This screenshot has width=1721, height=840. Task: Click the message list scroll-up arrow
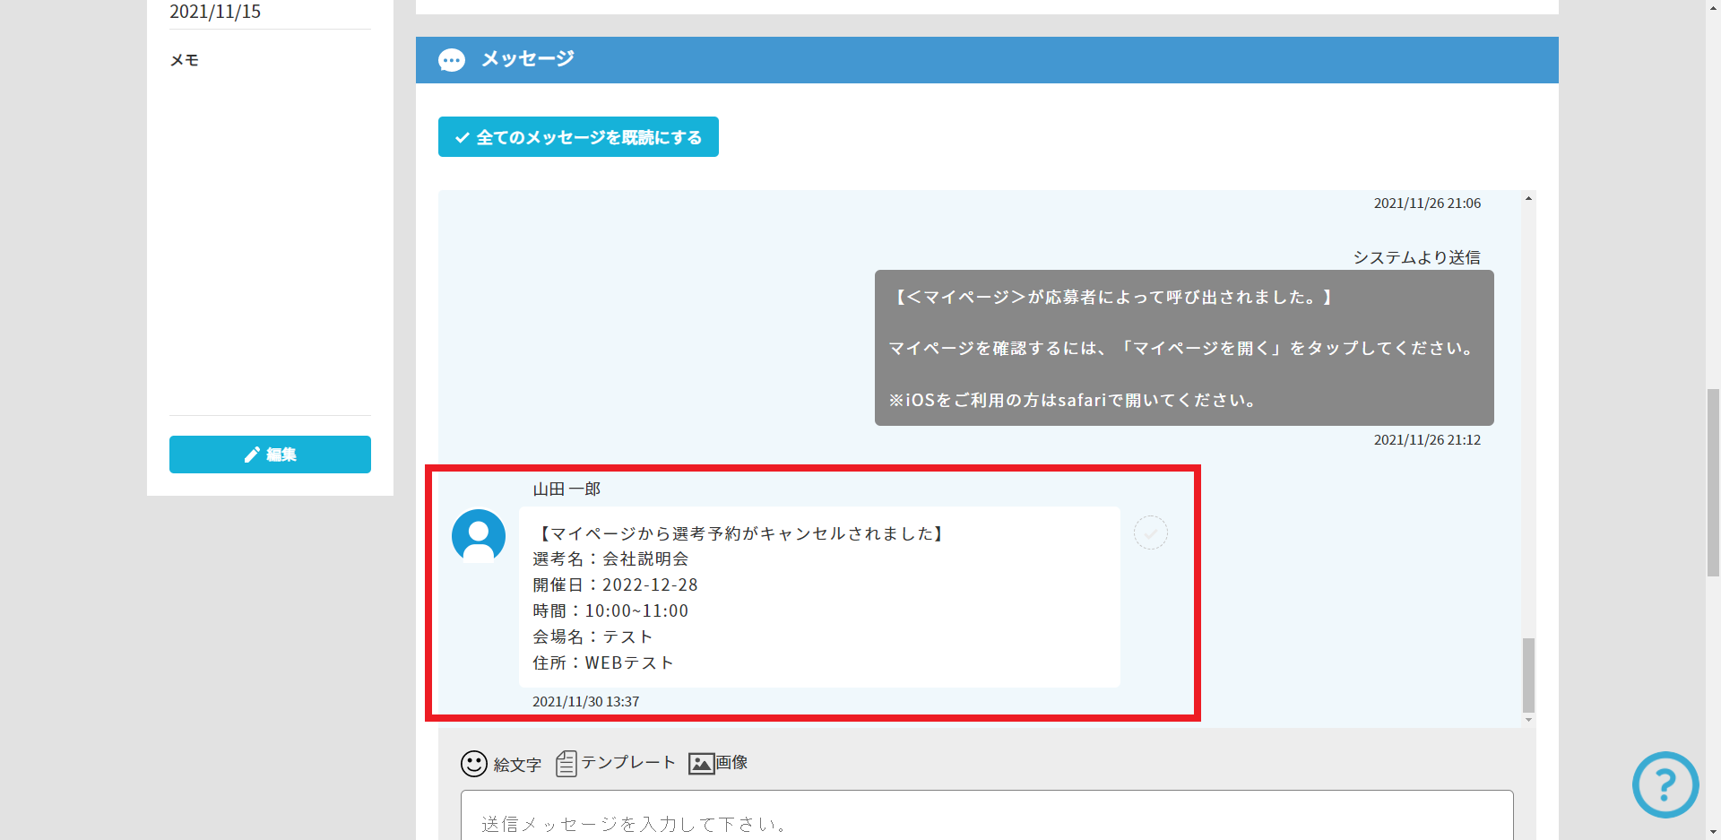click(1528, 198)
